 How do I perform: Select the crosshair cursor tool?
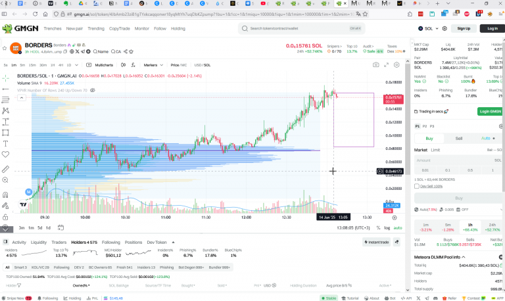(5, 78)
